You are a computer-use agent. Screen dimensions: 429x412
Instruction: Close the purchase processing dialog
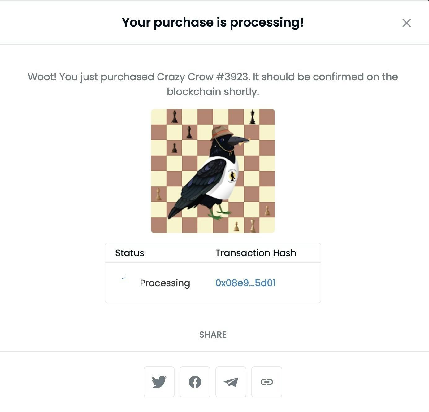pyautogui.click(x=406, y=23)
